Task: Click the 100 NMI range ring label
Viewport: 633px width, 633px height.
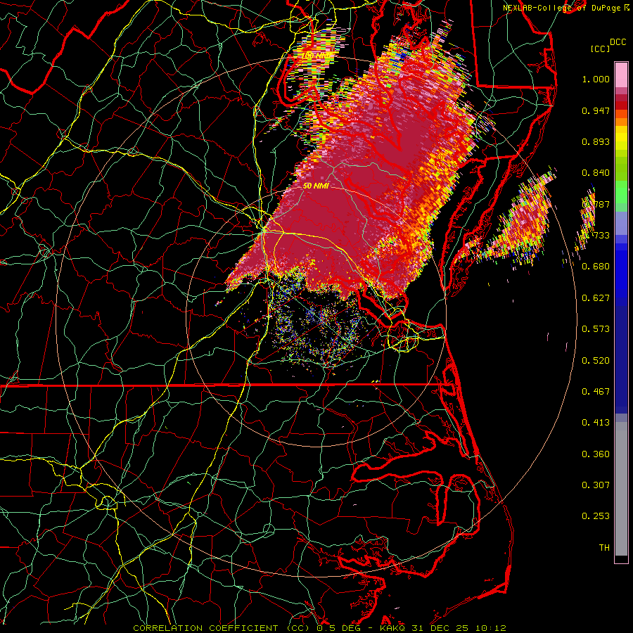Action: [x=319, y=55]
